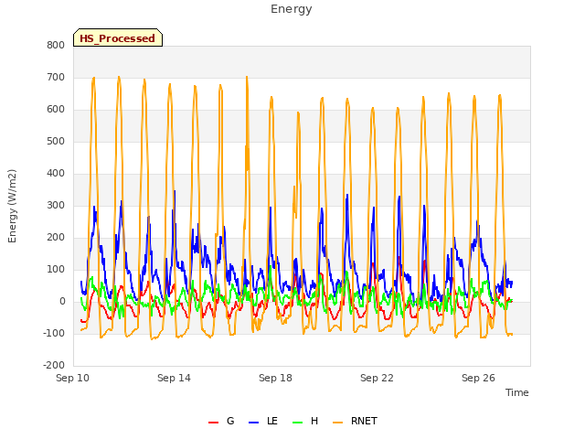Click the Time x-axis title
This screenshot has width=585, height=439.
tap(516, 392)
